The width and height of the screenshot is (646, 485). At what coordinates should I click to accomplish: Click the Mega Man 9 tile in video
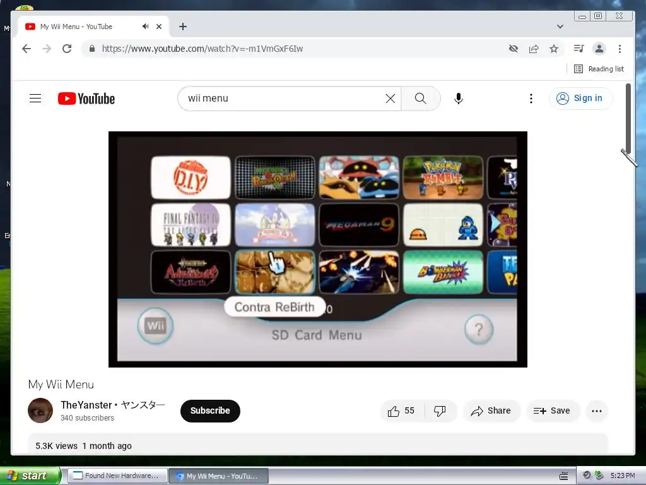(x=359, y=224)
